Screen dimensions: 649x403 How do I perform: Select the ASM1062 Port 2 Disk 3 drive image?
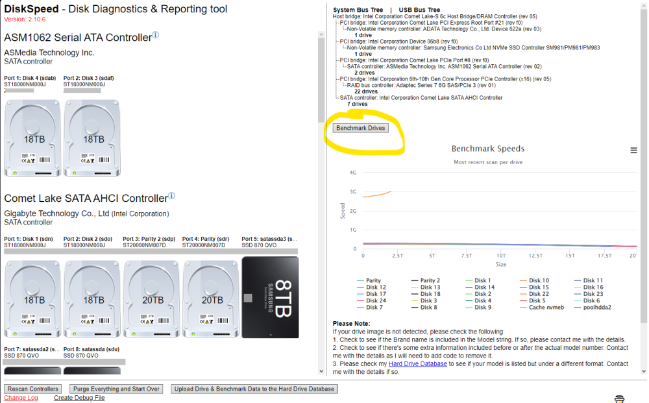coord(92,138)
